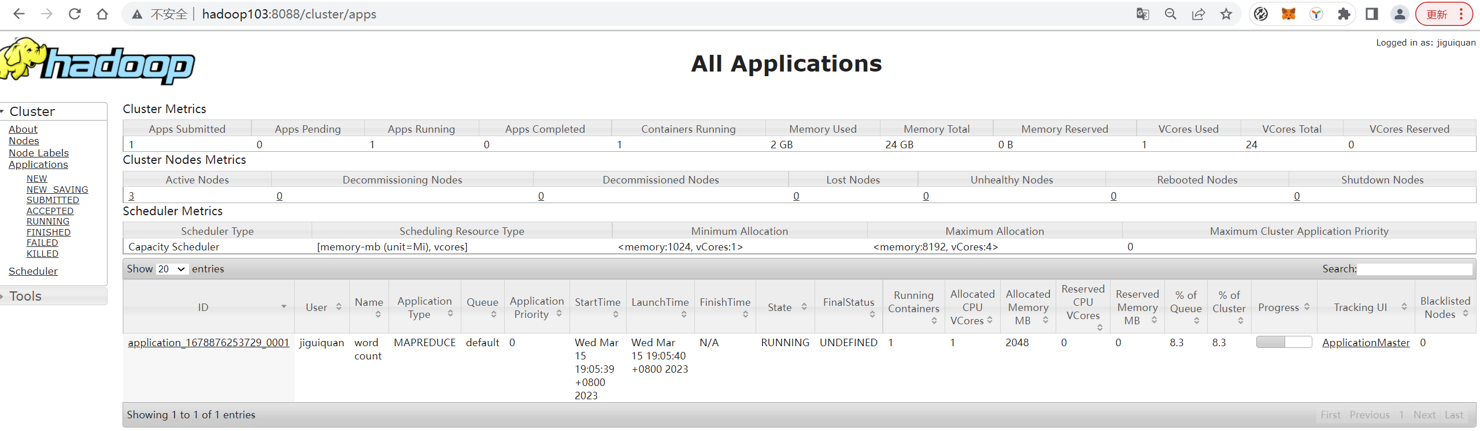Filter applications by SUBMITTED state
The image size is (1480, 431).
pyautogui.click(x=53, y=200)
